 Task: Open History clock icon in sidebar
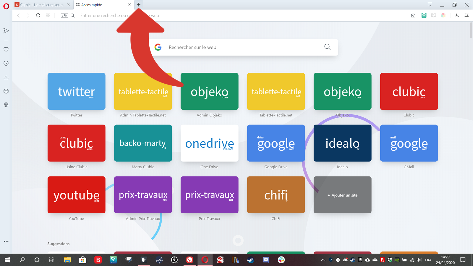click(6, 63)
